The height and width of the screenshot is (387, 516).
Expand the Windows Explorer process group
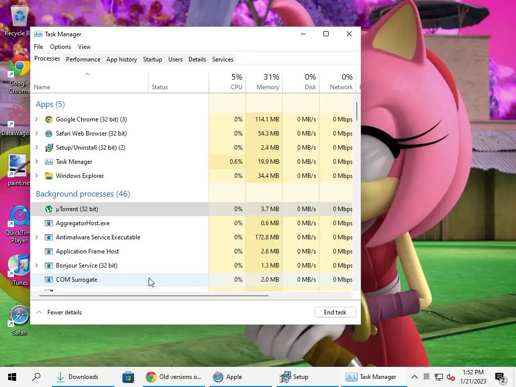click(37, 176)
